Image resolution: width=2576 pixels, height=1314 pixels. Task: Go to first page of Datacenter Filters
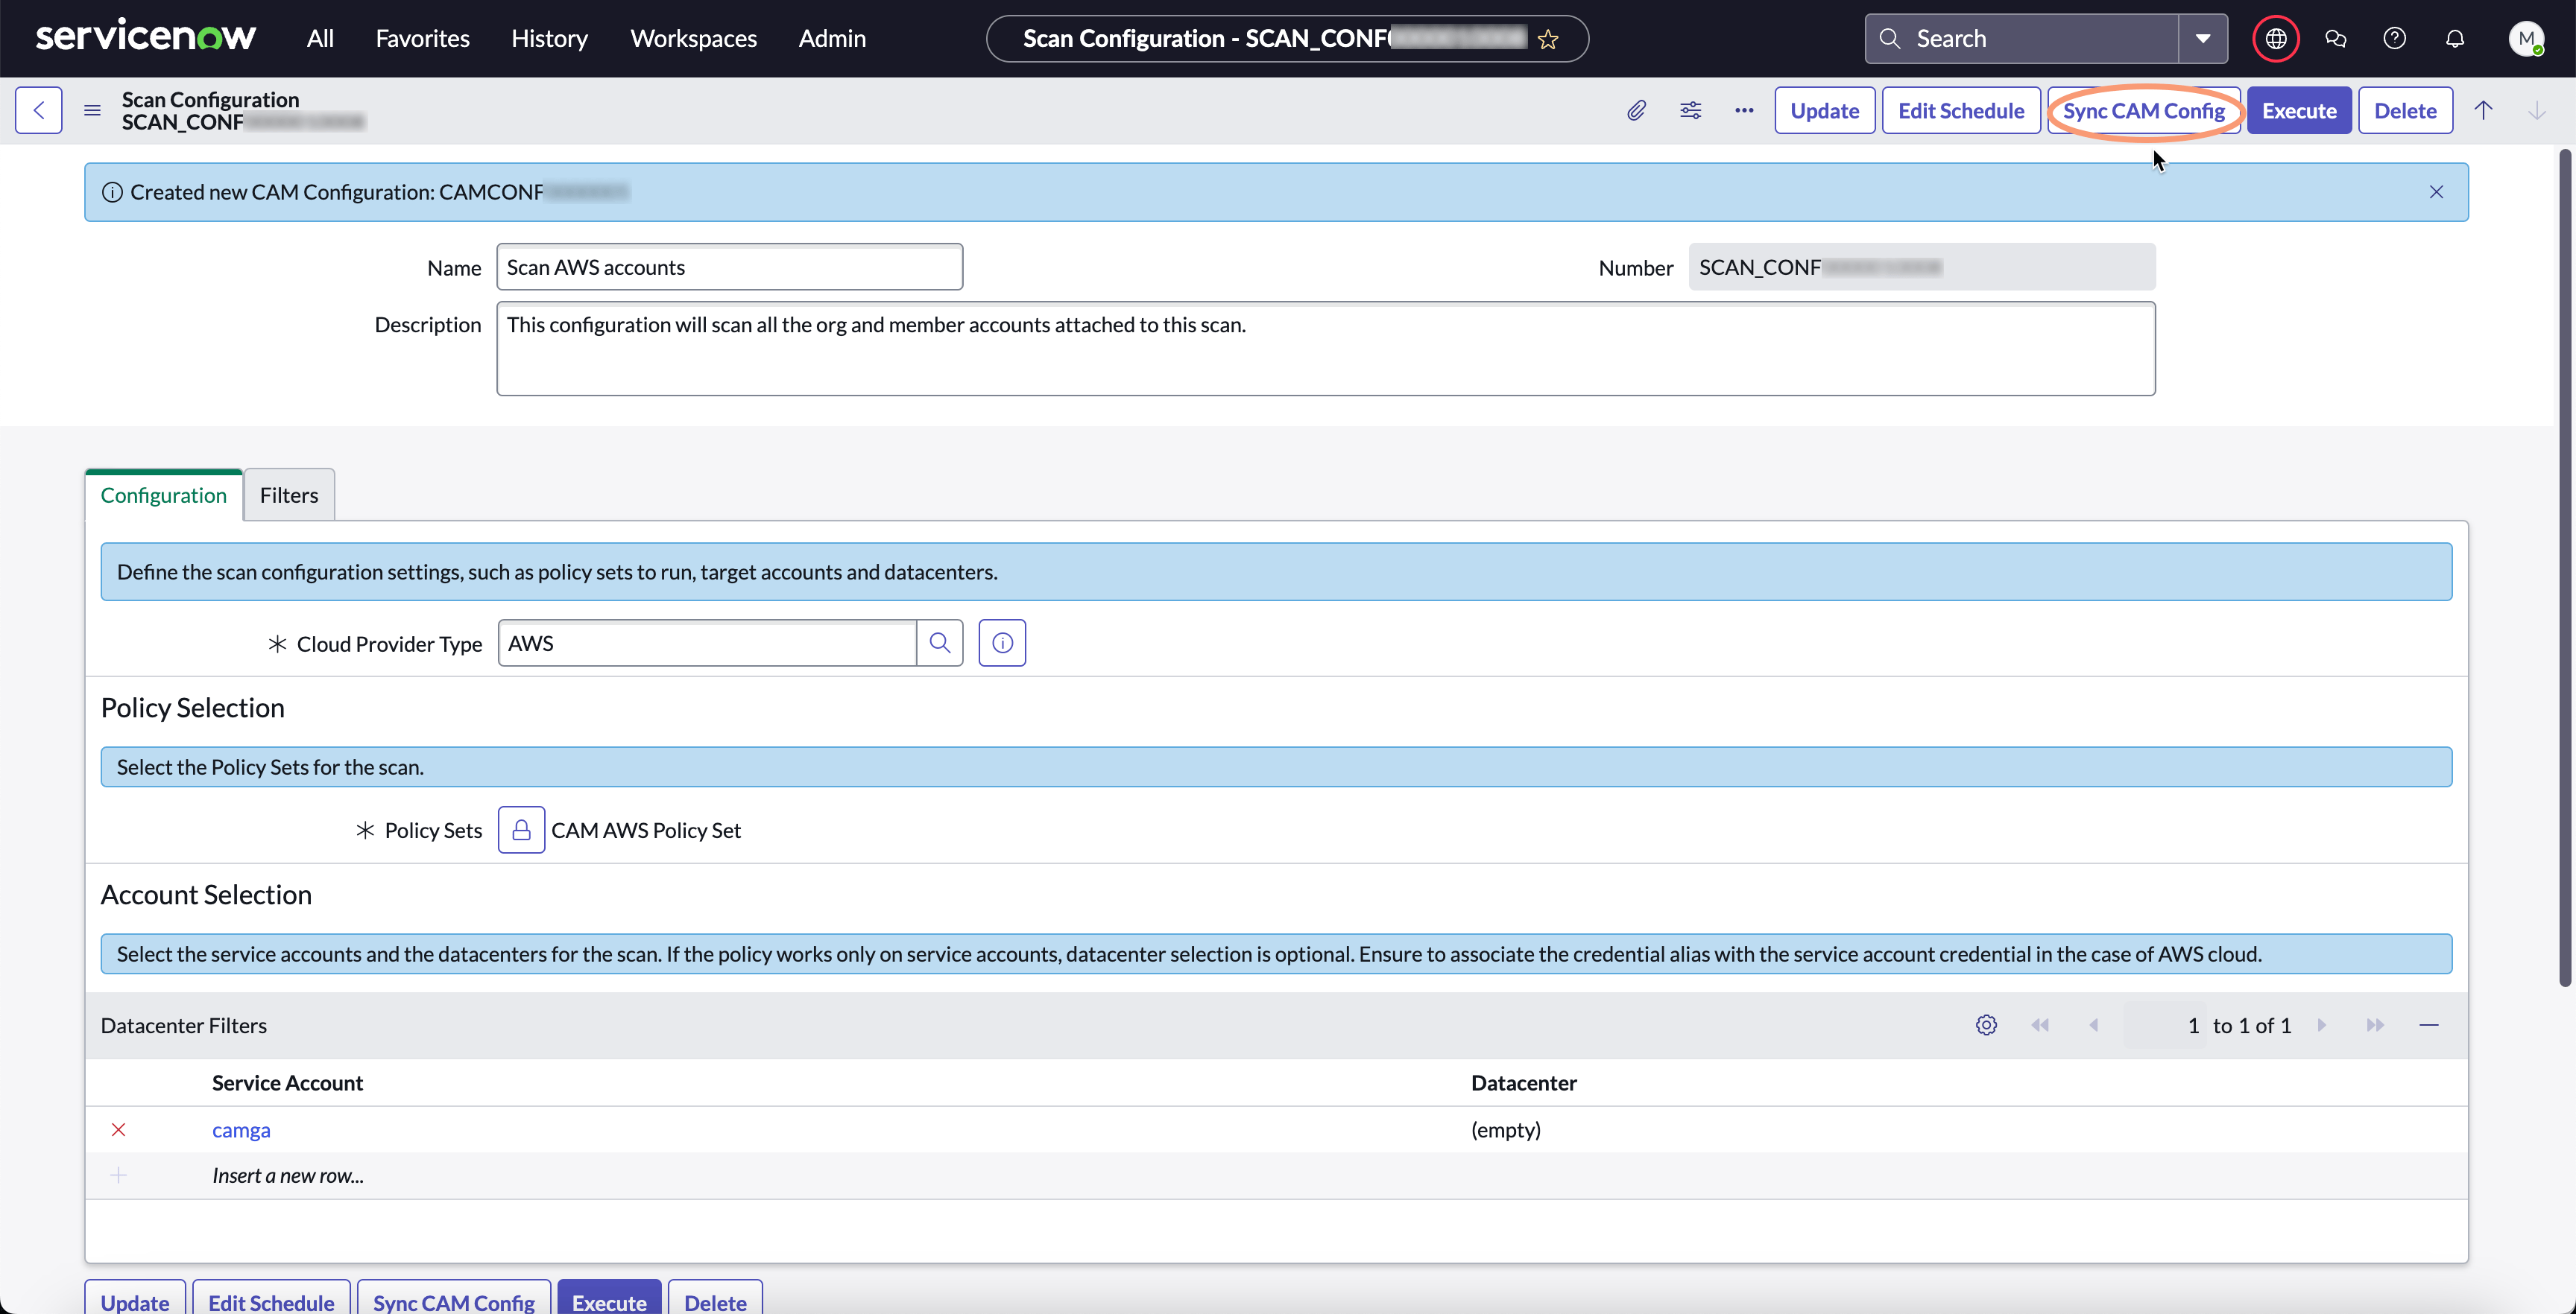(2040, 1025)
